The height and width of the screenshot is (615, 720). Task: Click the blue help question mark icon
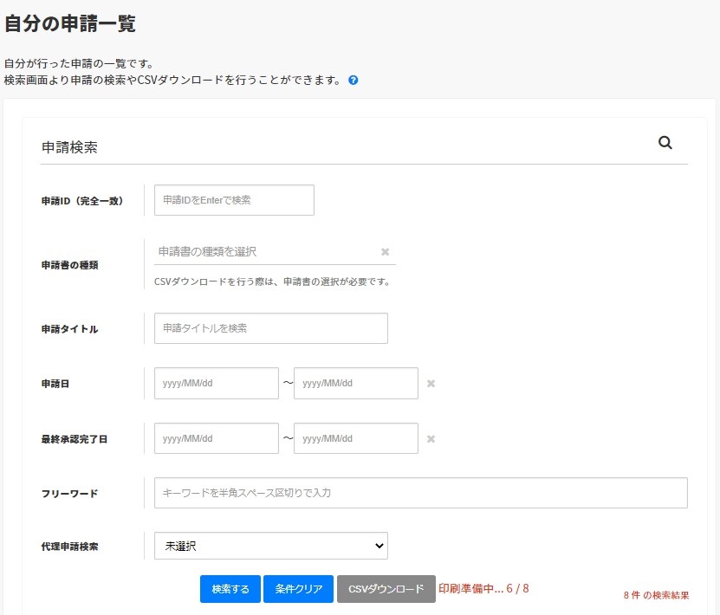pyautogui.click(x=354, y=81)
